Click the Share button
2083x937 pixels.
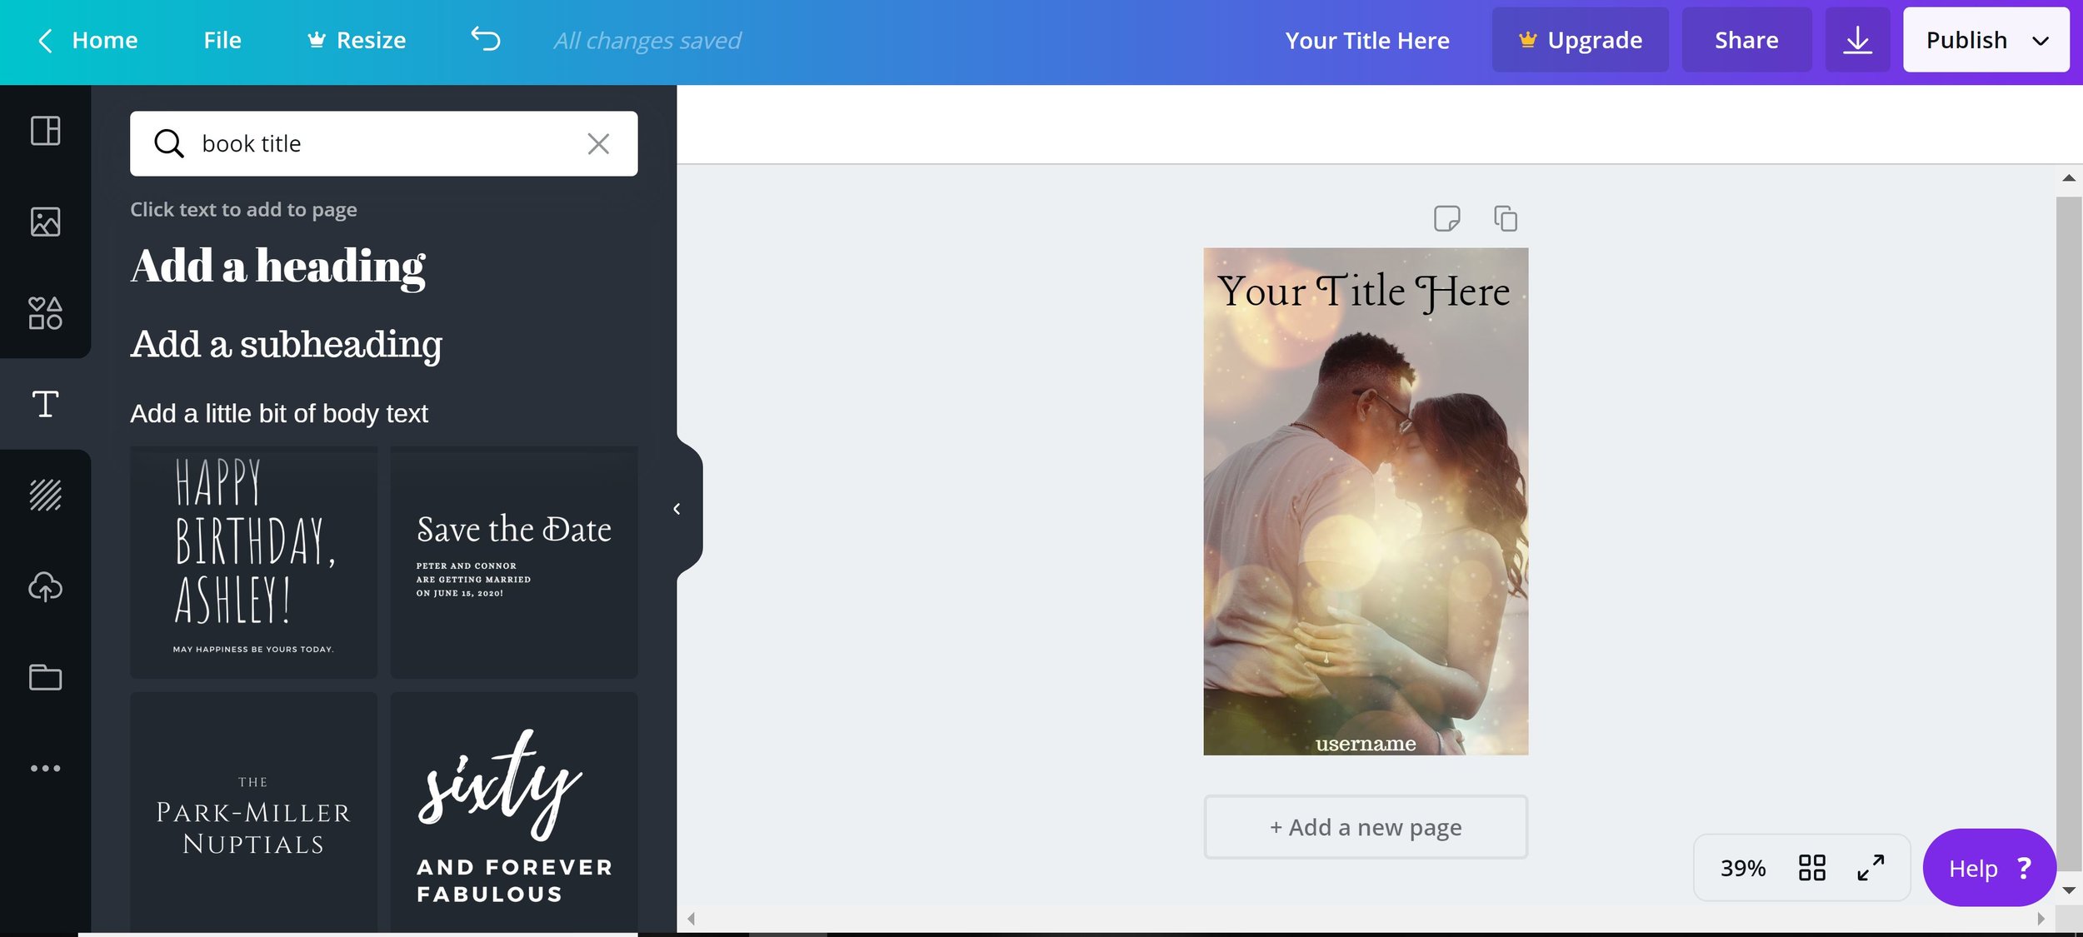(x=1746, y=40)
